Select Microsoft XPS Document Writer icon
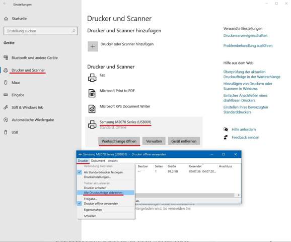The height and width of the screenshot is (242, 291). pos(92,109)
